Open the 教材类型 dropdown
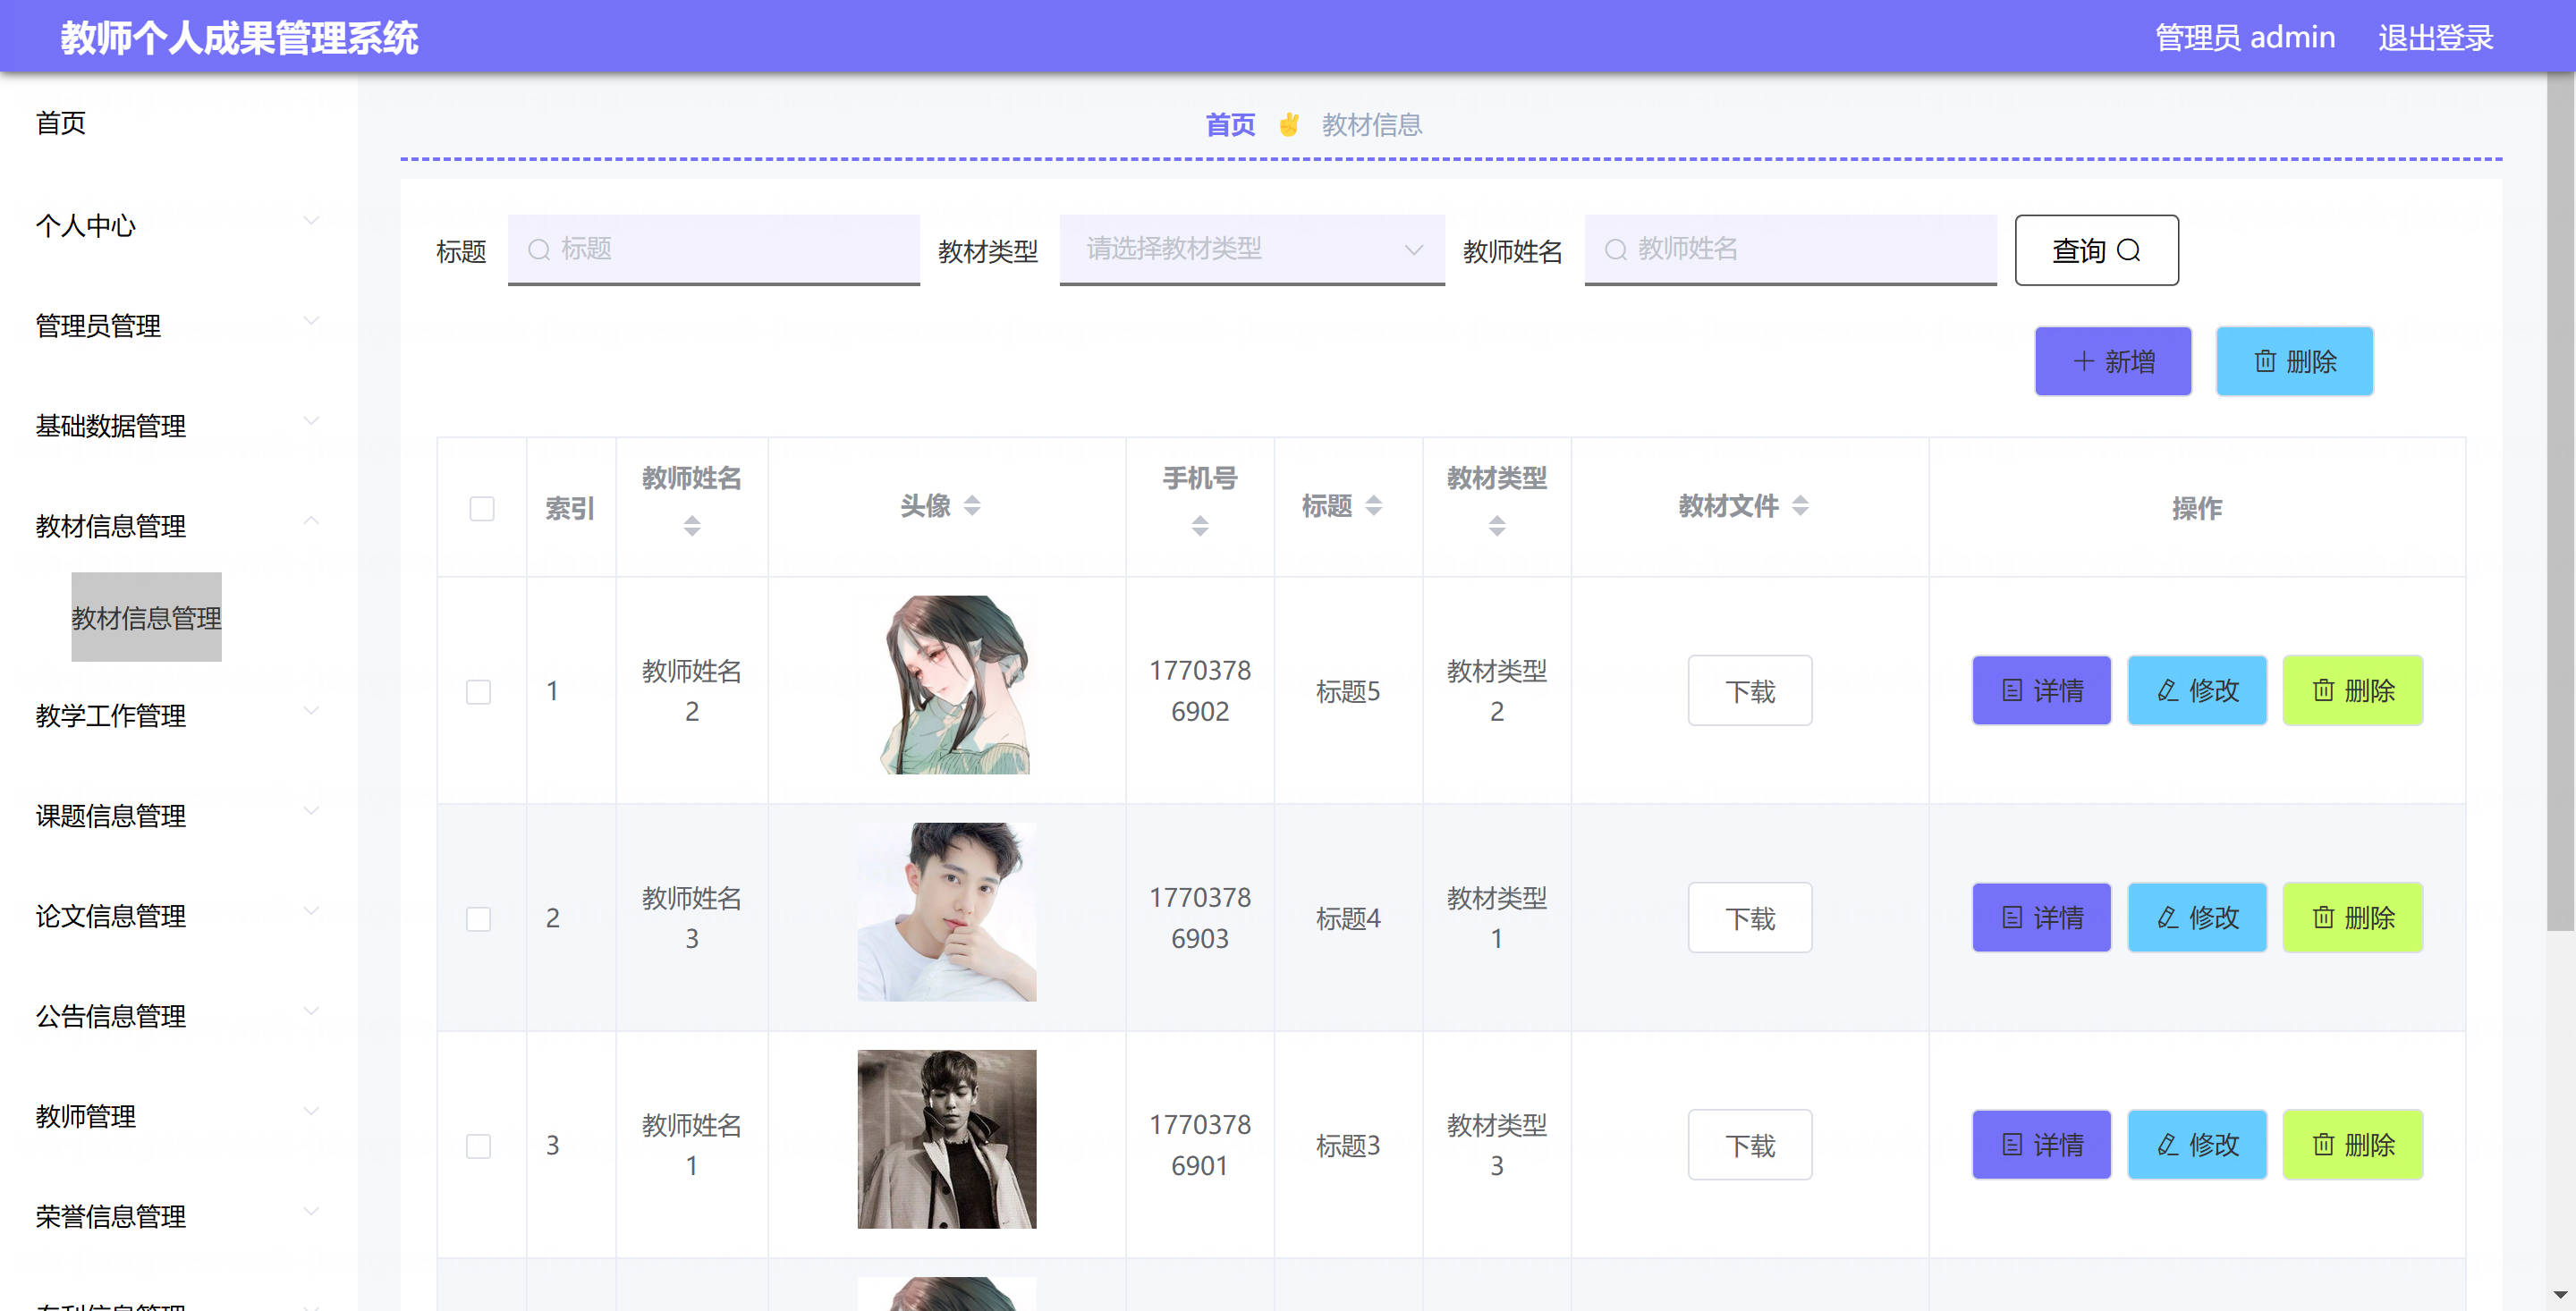Viewport: 2576px width, 1311px height. [1252, 249]
